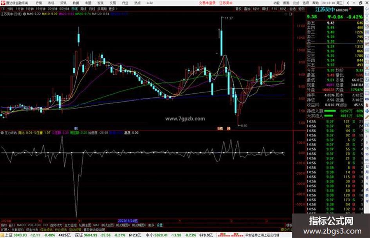Open the 数据 menu
370x238 pixels.
point(76,3)
